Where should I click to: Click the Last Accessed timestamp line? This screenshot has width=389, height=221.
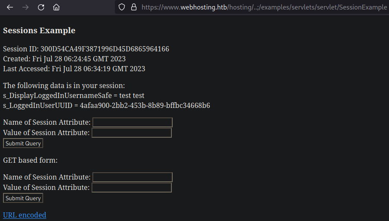[x=74, y=69]
